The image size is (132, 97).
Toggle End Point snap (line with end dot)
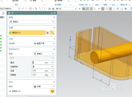88,9
